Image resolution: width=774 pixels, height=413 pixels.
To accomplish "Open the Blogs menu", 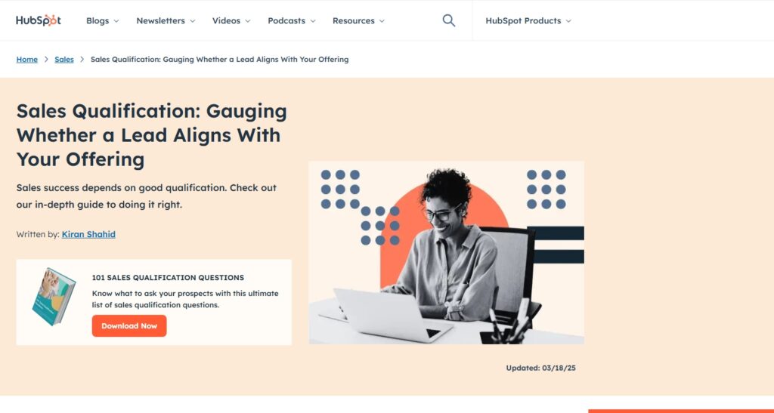I will [103, 20].
